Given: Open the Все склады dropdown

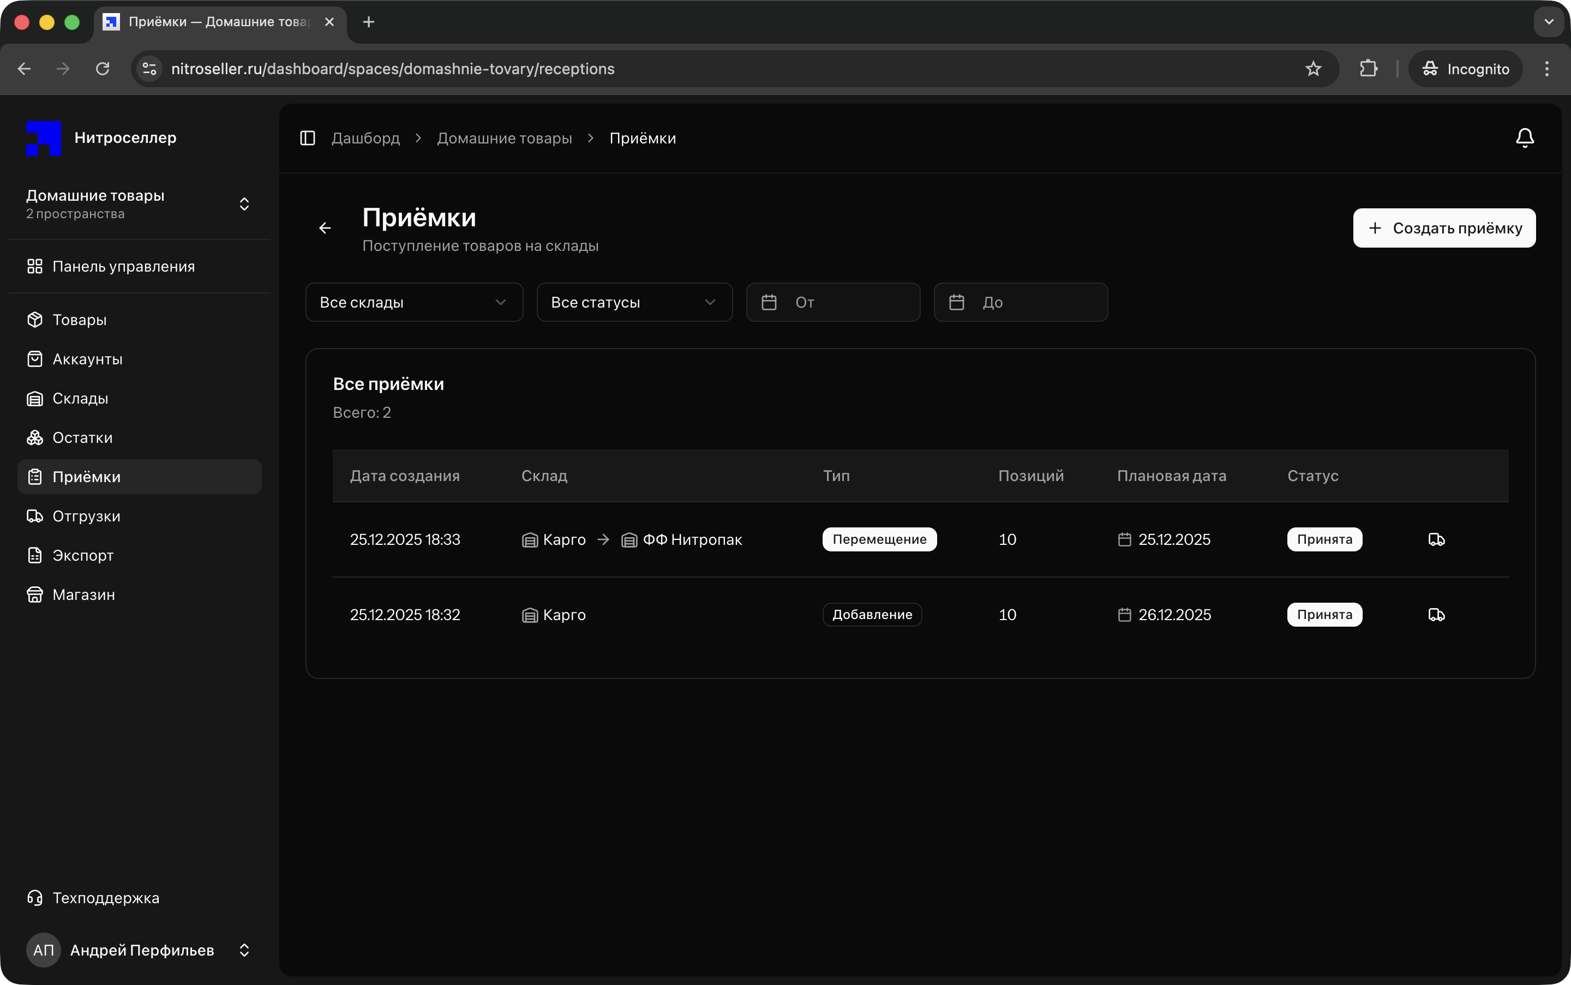Looking at the screenshot, I should click(414, 302).
